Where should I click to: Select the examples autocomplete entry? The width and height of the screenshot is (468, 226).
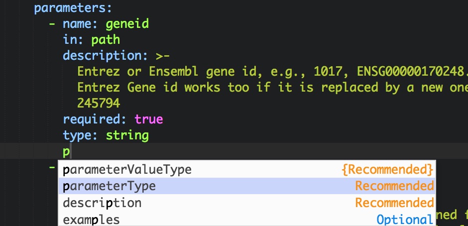[92, 220]
